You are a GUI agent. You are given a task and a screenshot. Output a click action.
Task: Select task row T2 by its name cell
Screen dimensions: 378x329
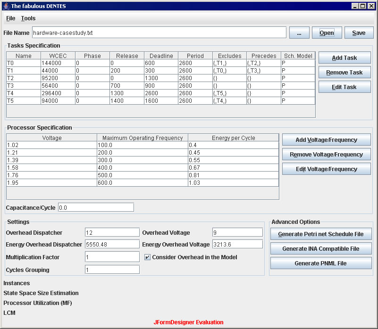(x=24, y=78)
